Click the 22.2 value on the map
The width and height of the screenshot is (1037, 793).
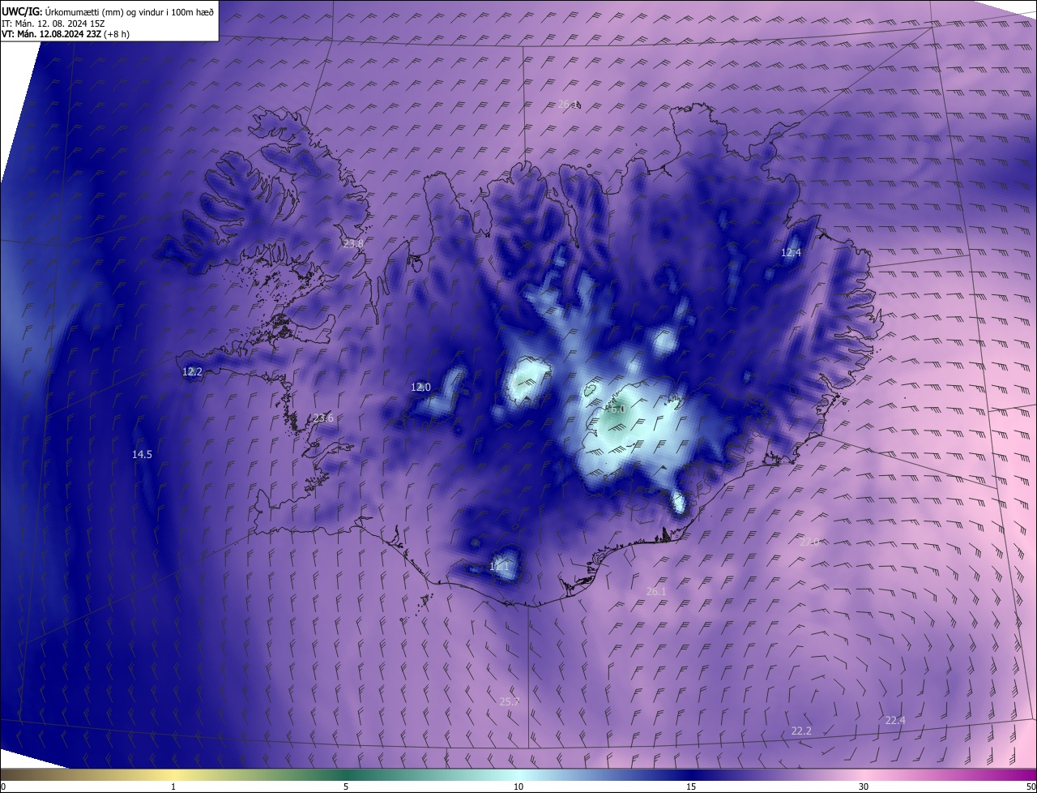[x=801, y=731]
